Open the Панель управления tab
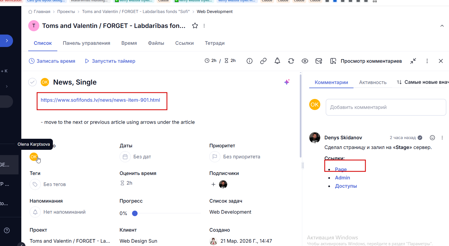449x246 pixels. click(x=86, y=43)
